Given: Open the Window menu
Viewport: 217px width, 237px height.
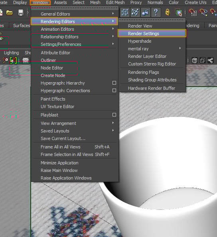Looking at the screenshot, I should click(40, 2).
